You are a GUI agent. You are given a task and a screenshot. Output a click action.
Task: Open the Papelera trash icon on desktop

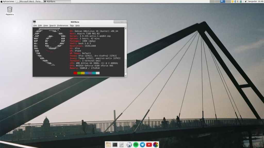point(10,11)
